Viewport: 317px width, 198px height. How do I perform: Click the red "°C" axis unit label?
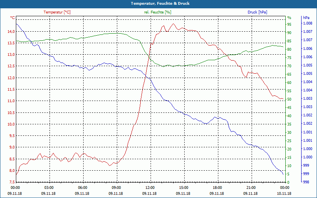click(13, 18)
